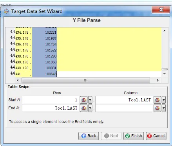The height and width of the screenshot is (146, 172).
Task: Click cell 437.178 in the first column
Action: coord(22,50)
